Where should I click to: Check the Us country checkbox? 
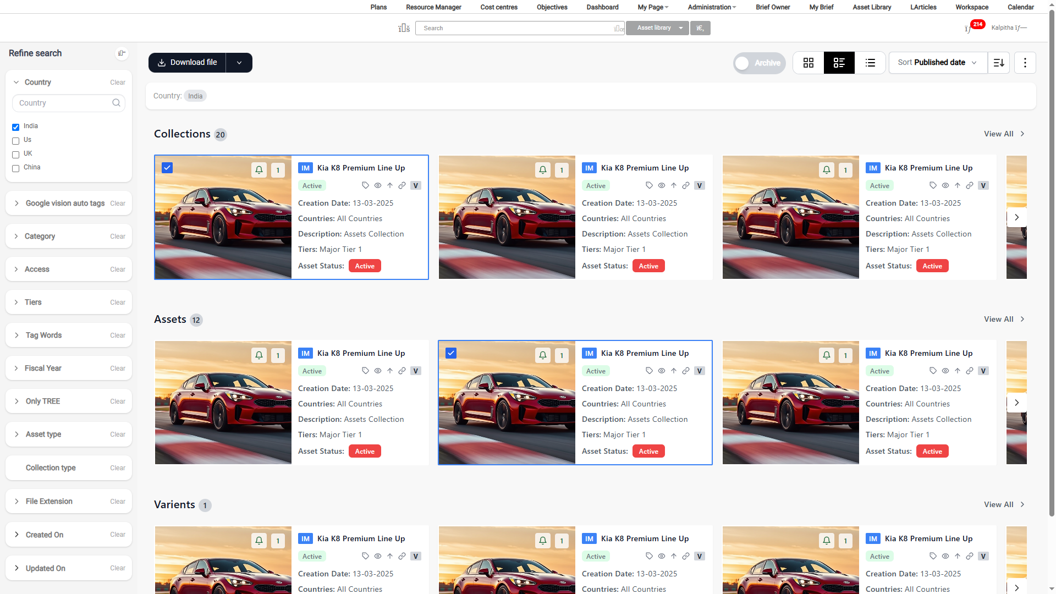tap(16, 141)
